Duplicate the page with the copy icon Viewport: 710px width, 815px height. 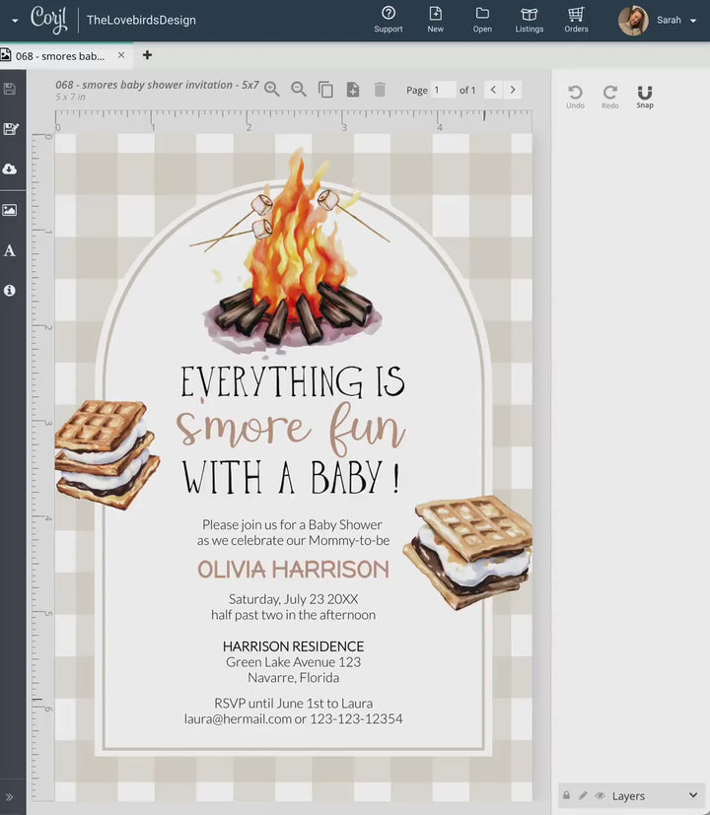[326, 90]
